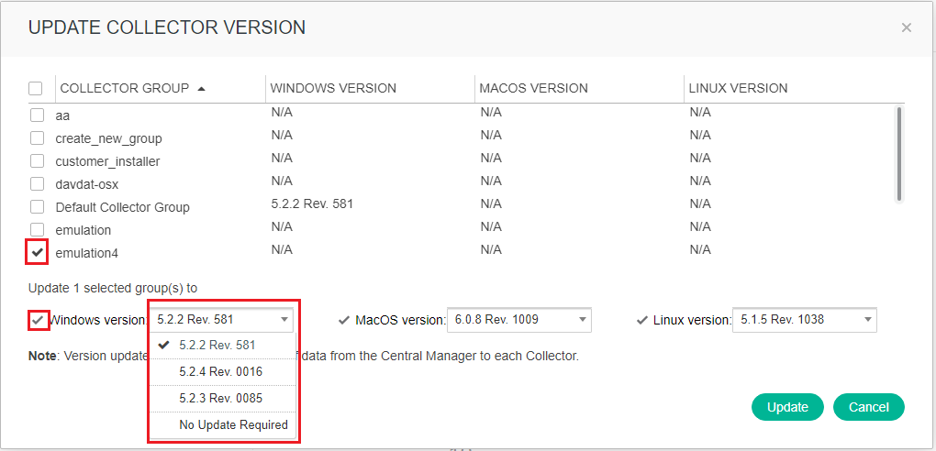The height and width of the screenshot is (451, 936).
Task: Open the Windows version dropdown
Action: click(x=223, y=320)
